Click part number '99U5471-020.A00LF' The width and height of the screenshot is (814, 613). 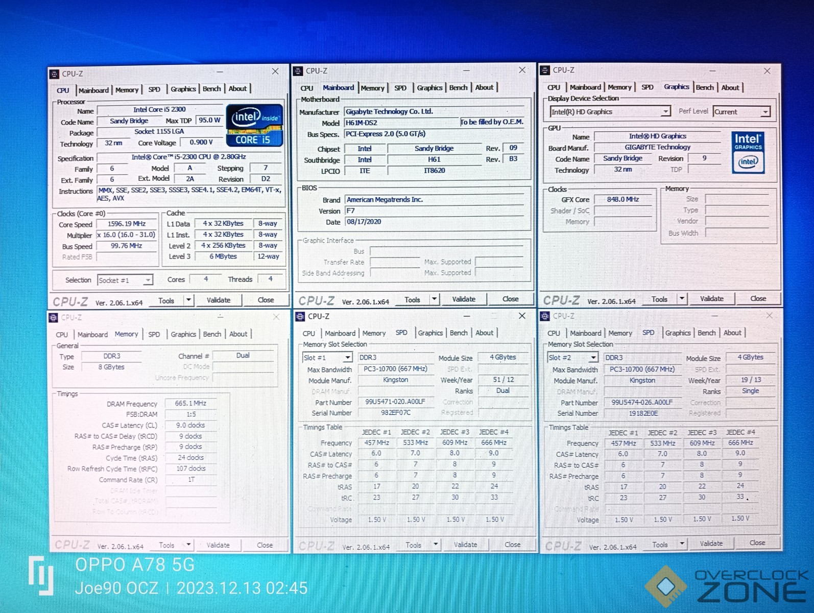(x=395, y=402)
